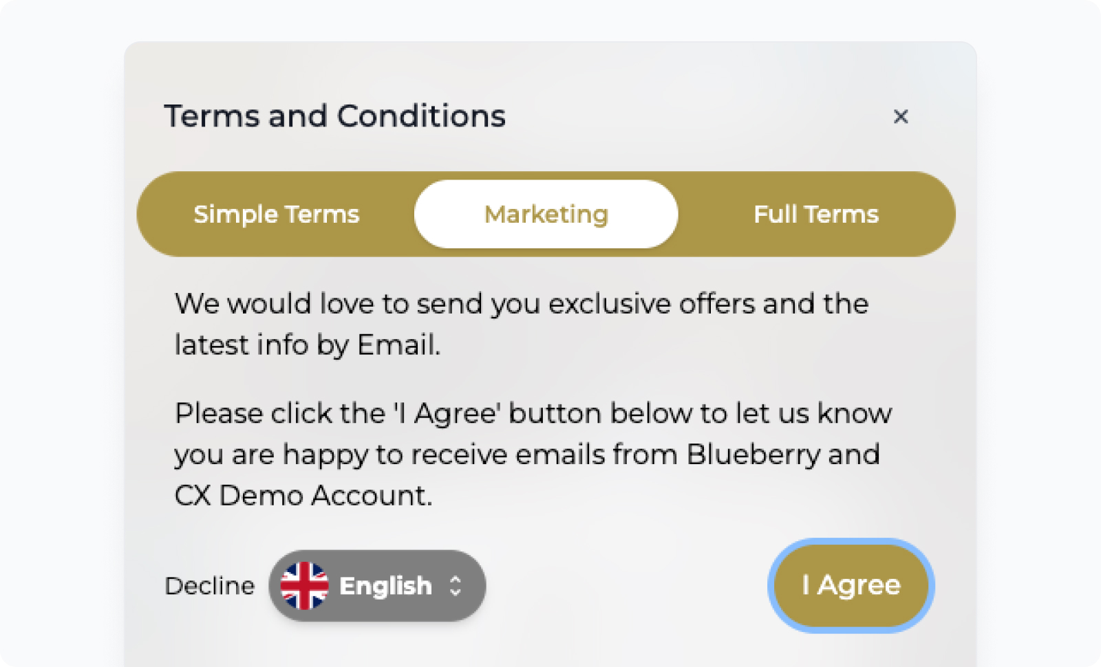Close the Terms and Conditions dialog
The image size is (1101, 667).
click(x=900, y=116)
